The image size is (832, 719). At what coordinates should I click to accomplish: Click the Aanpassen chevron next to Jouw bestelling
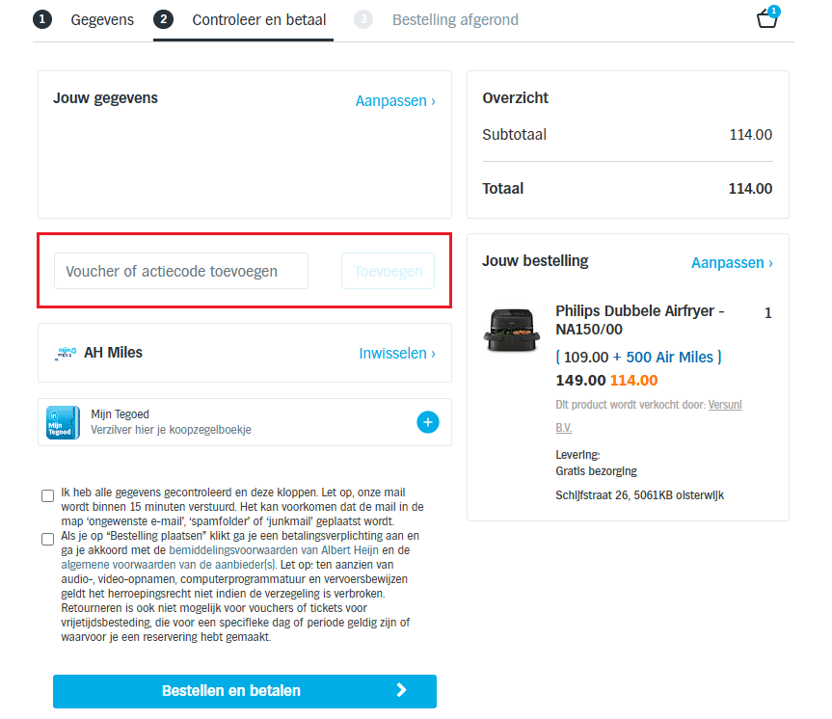tap(768, 262)
